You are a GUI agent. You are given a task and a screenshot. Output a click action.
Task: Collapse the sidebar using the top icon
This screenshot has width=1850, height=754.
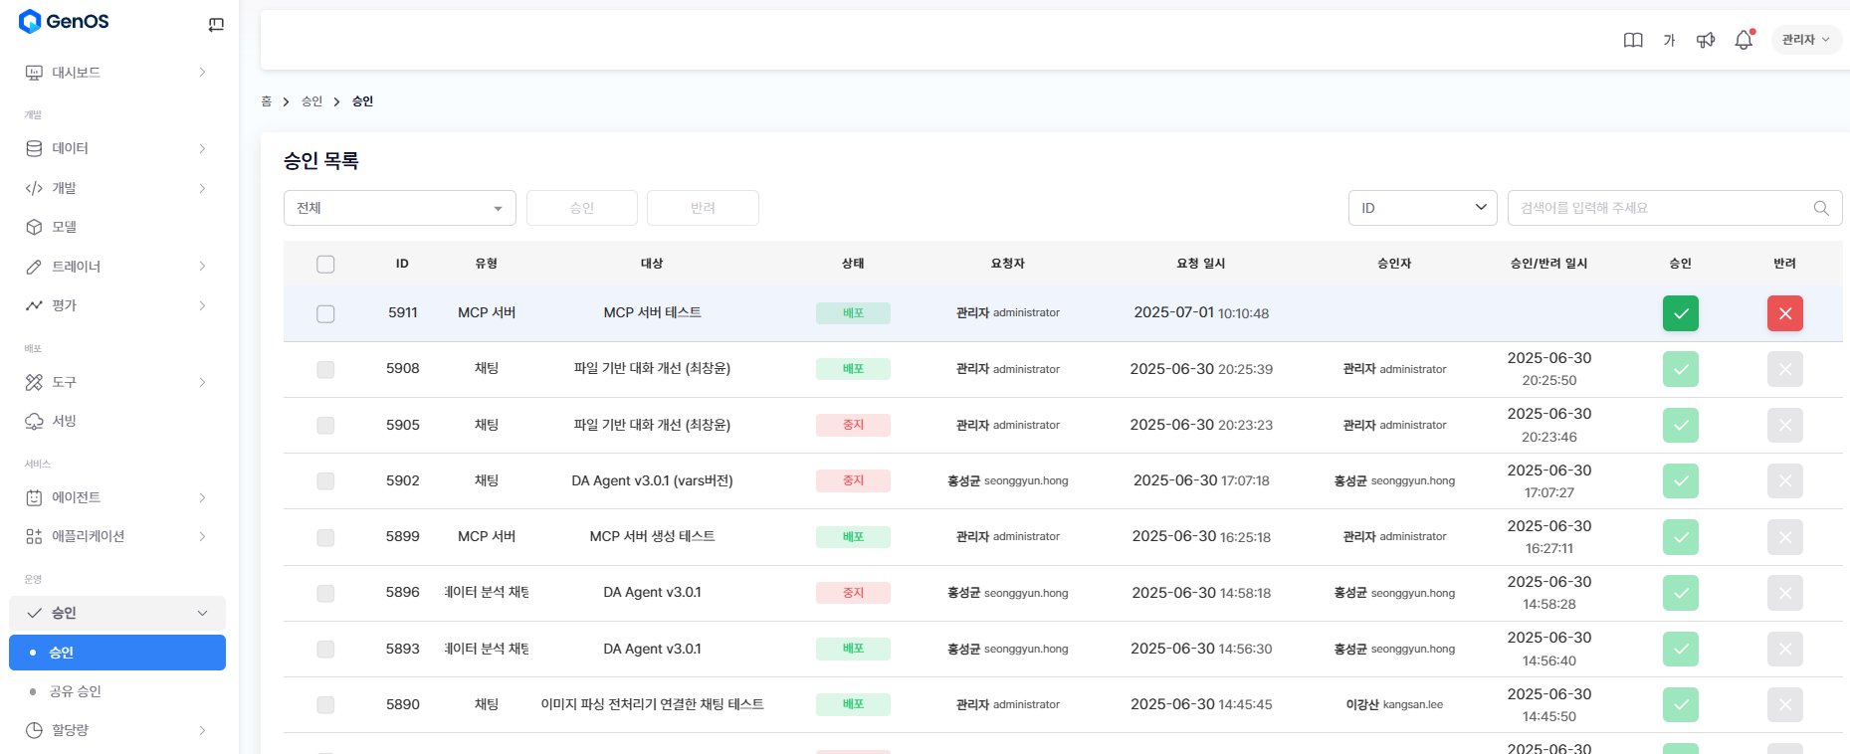pos(216,24)
